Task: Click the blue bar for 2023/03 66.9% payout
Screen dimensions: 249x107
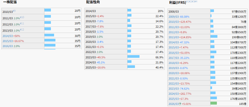Action: pos(133,56)
